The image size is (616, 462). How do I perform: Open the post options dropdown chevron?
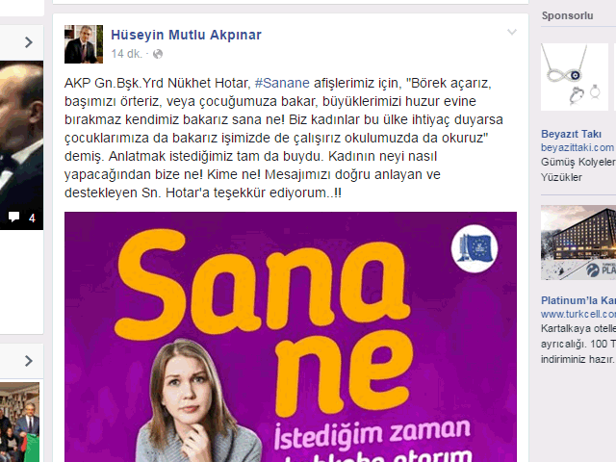pyautogui.click(x=511, y=32)
